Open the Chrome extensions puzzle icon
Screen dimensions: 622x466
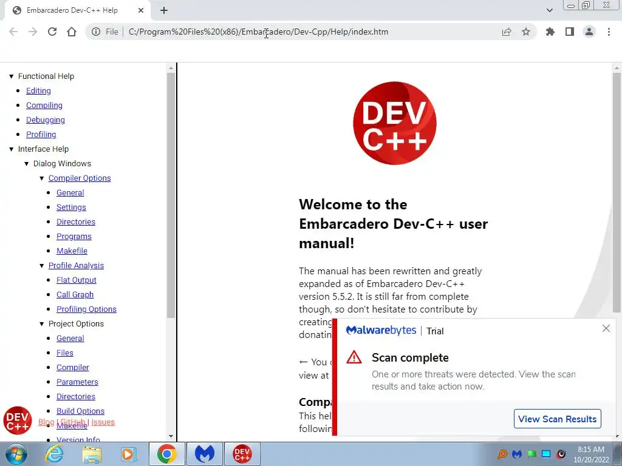click(x=550, y=32)
